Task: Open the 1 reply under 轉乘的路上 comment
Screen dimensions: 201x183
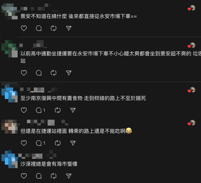Action: point(40,143)
